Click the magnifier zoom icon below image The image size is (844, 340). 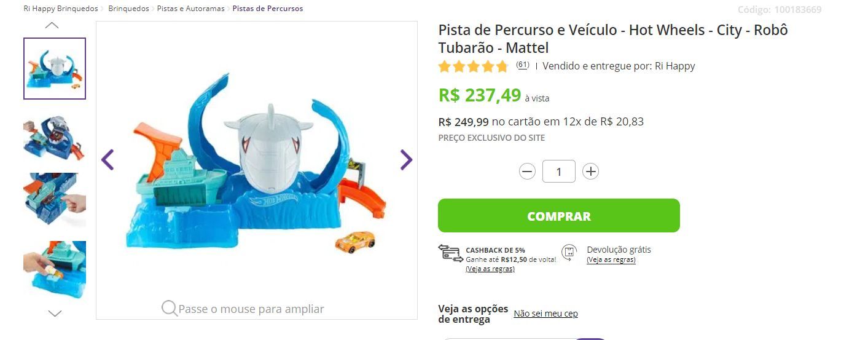[170, 308]
